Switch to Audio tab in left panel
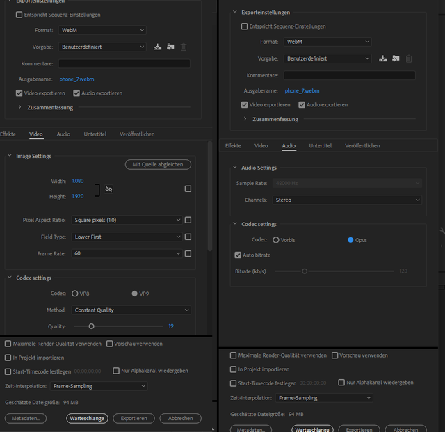This screenshot has width=445, height=432. tap(63, 134)
